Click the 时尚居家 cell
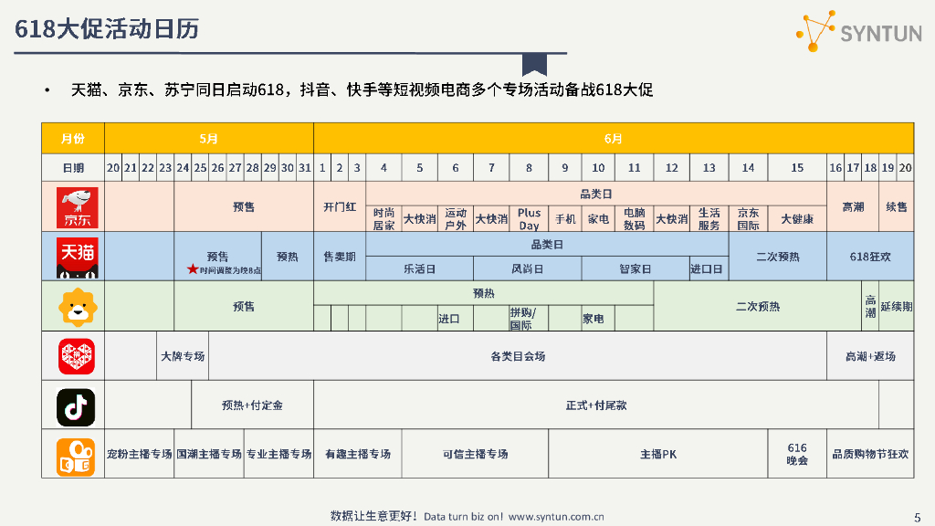This screenshot has width=935, height=526. [x=383, y=219]
